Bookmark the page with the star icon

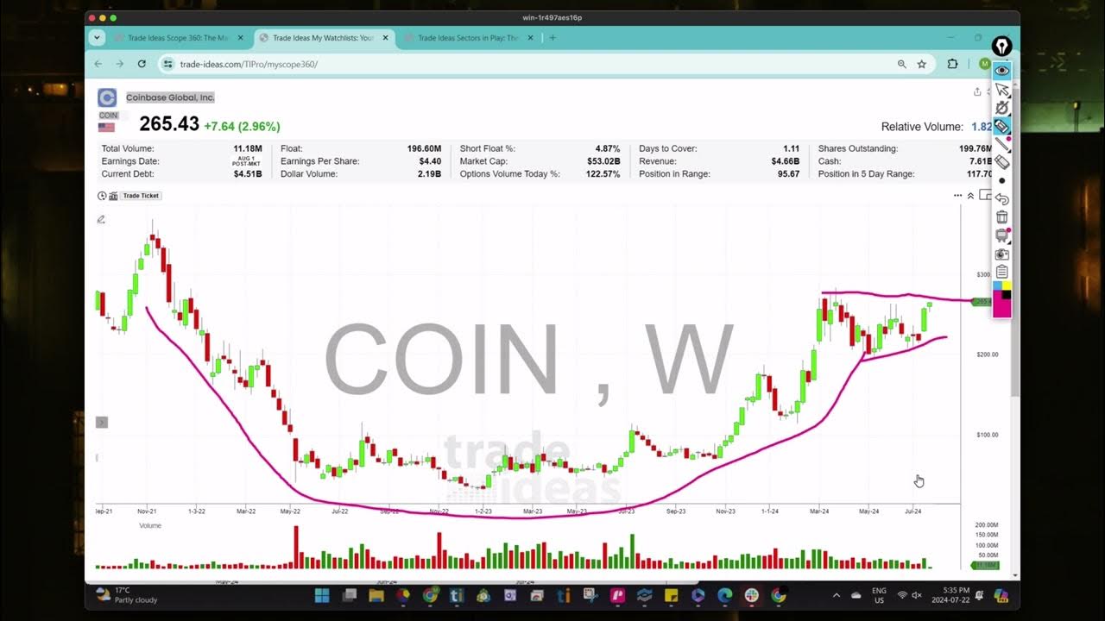coord(921,64)
